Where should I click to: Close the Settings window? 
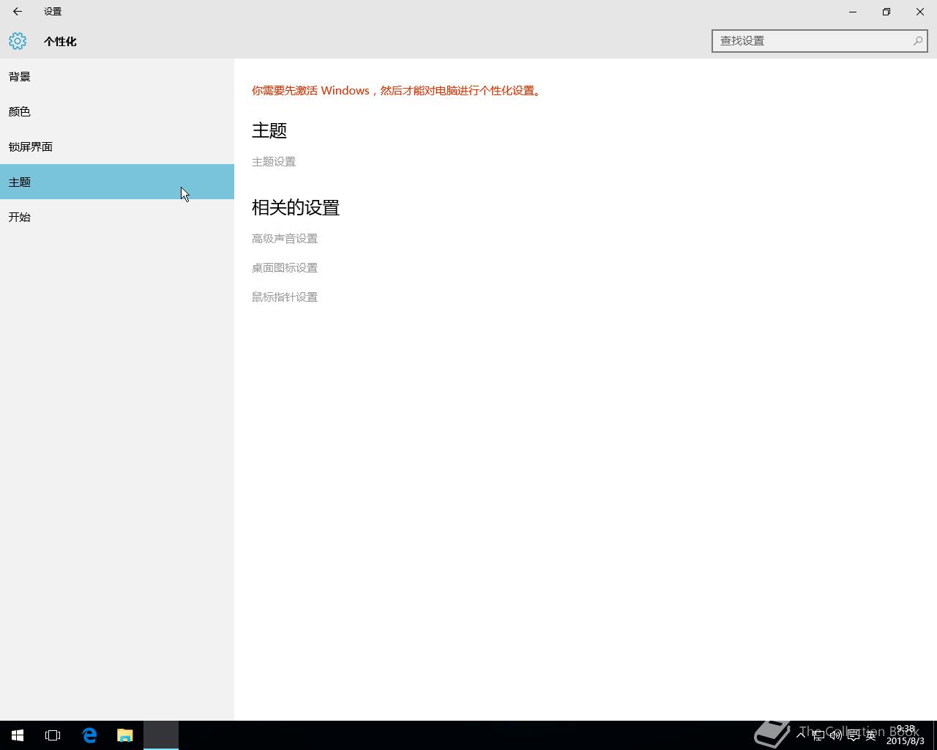coord(920,12)
